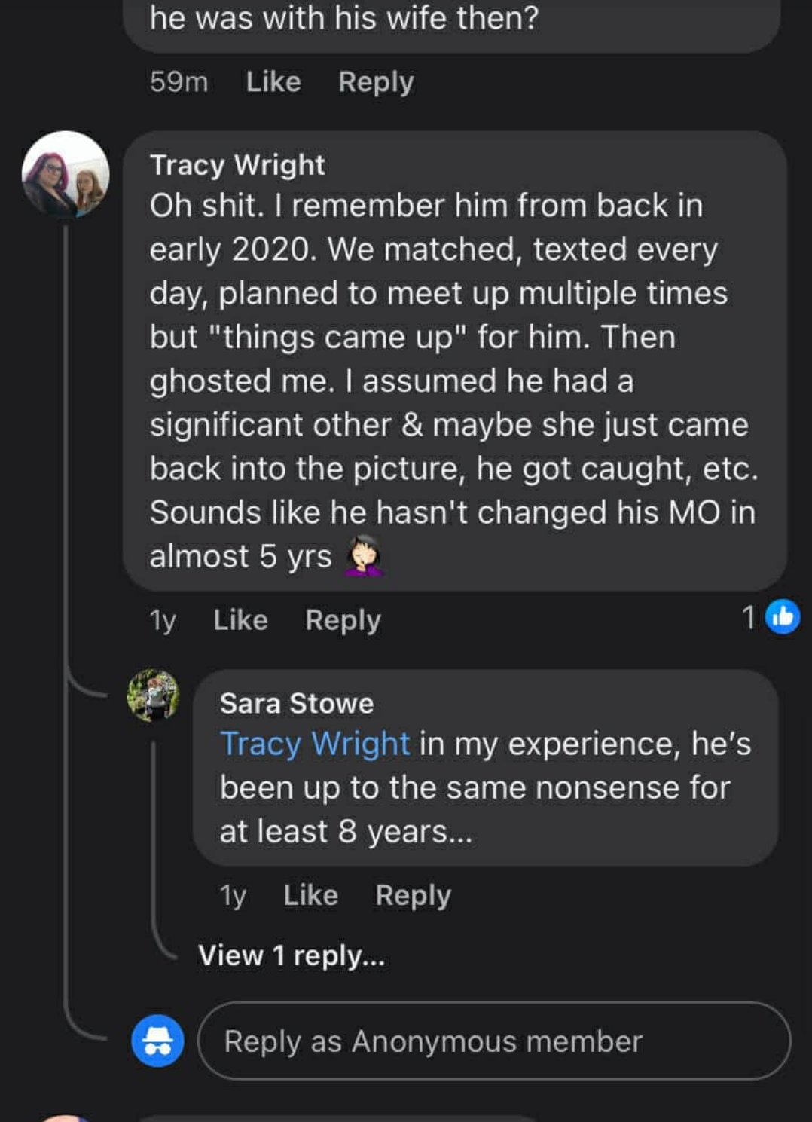Screen dimensions: 812x1122
Task: Open Sara Stowe's profile avatar
Action: click(154, 696)
